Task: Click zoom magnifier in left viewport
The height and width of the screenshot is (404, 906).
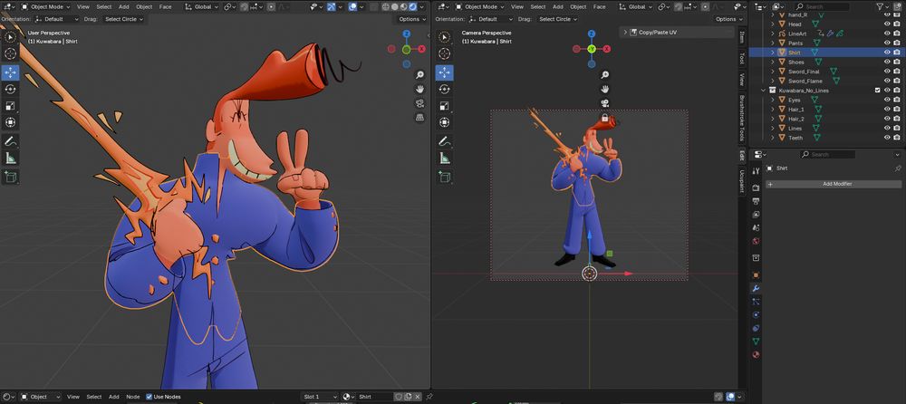Action: click(420, 75)
